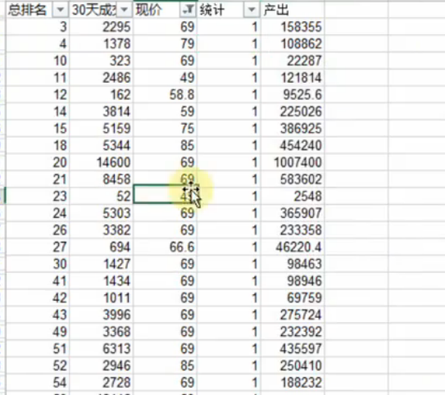Select the cell showing 1427
Image resolution: width=445 pixels, height=395 pixels.
101,264
